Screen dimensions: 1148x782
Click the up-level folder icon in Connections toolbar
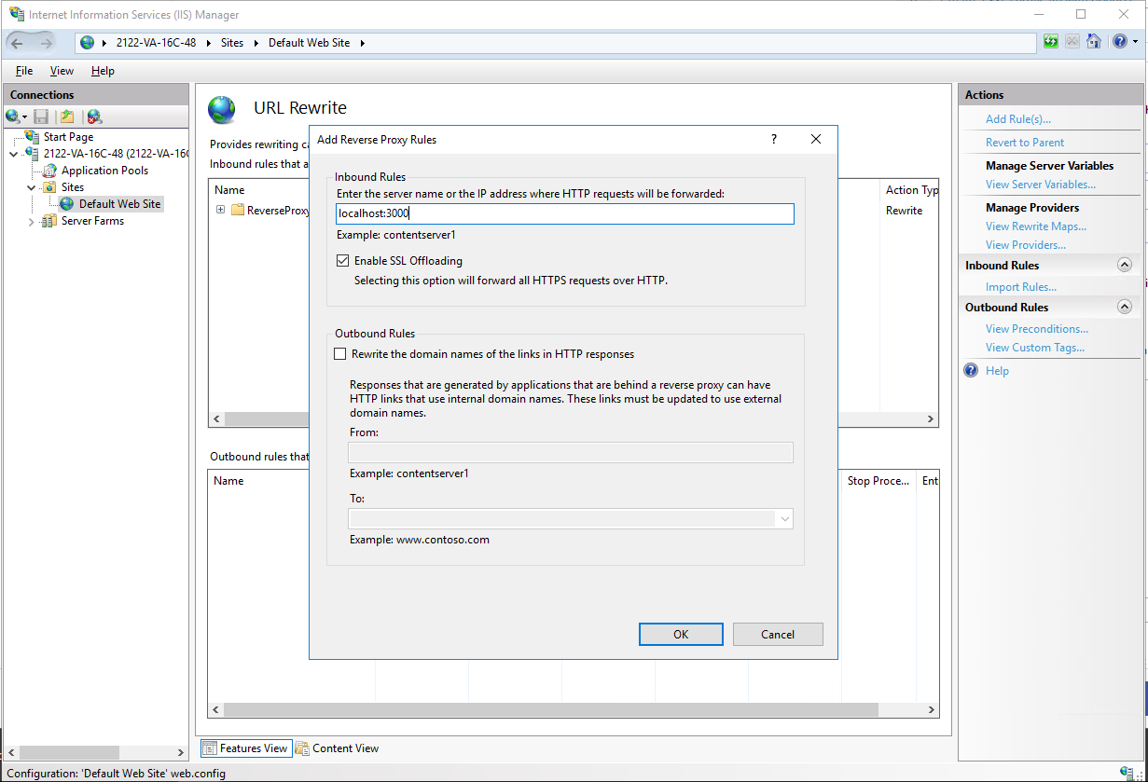click(67, 116)
